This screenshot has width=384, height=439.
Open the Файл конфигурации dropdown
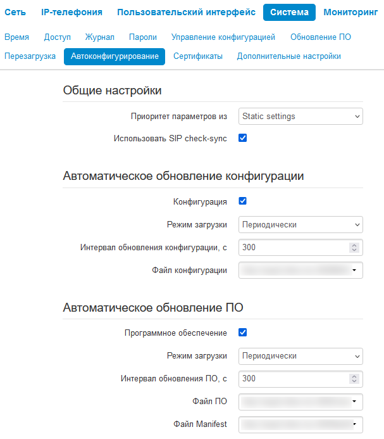(x=300, y=270)
